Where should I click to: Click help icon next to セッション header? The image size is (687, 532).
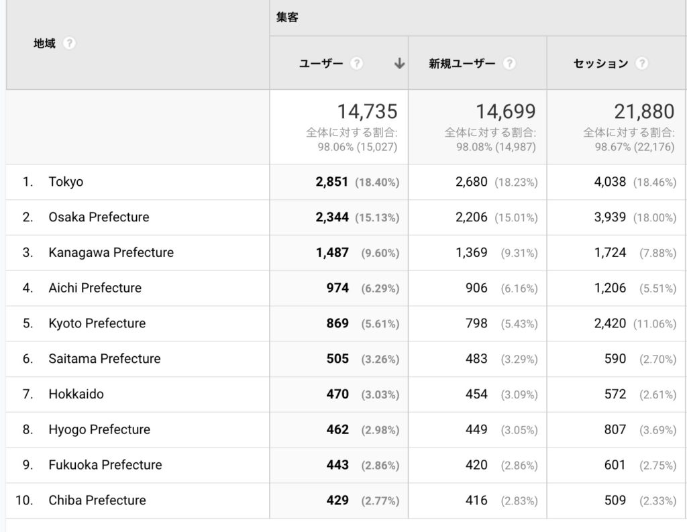[642, 64]
